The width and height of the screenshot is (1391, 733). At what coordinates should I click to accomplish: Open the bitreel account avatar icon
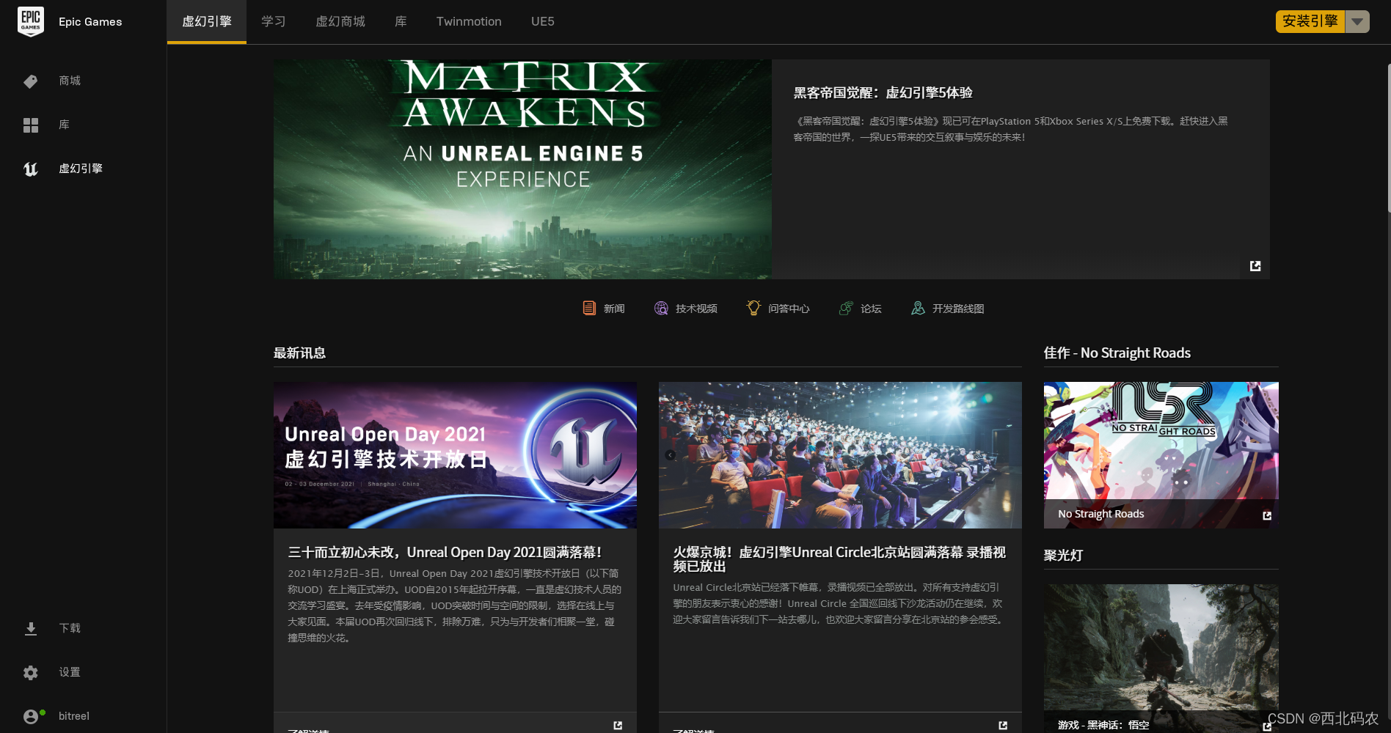pos(30,716)
